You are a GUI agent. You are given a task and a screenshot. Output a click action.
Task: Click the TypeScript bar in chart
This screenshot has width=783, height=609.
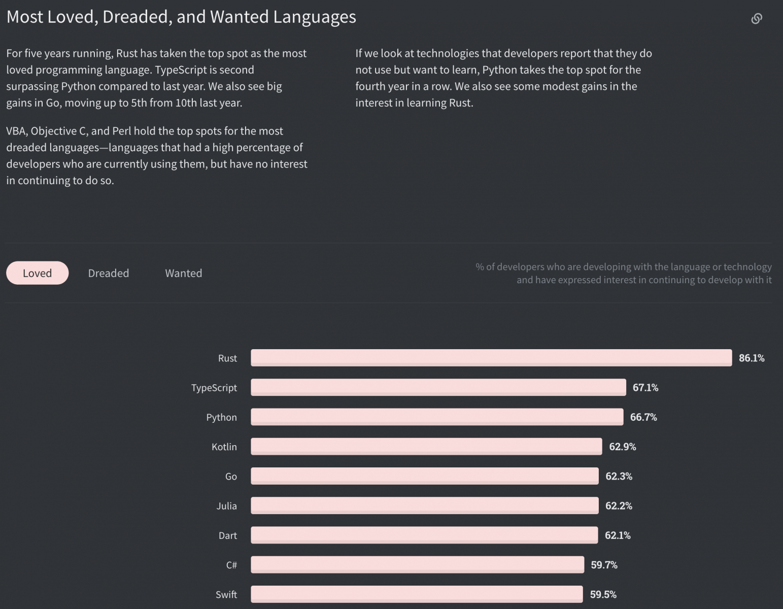[438, 387]
